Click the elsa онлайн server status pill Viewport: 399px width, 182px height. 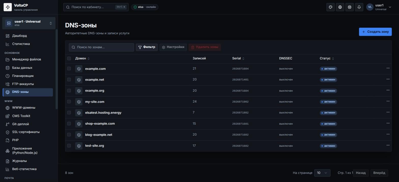coord(145,7)
